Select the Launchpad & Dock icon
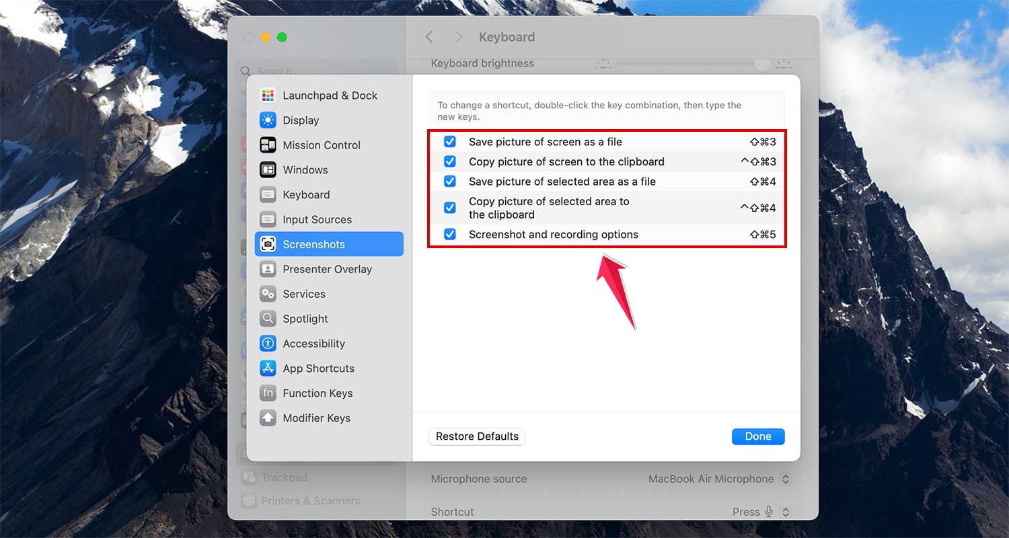 click(268, 95)
